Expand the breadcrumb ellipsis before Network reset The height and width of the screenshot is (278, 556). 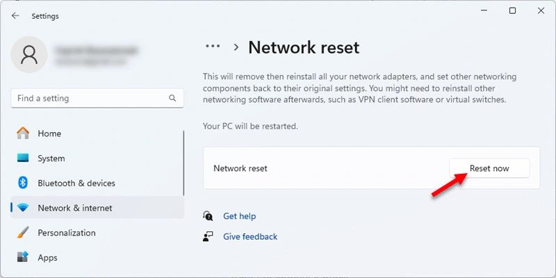[212, 47]
